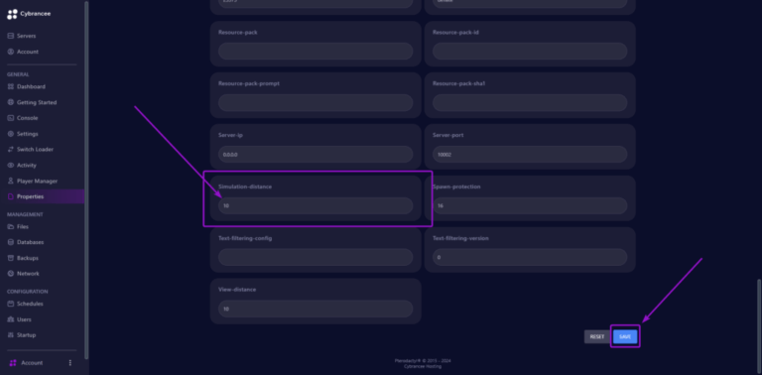762x375 pixels.
Task: Click the Servers icon in sidebar
Action: pyautogui.click(x=11, y=36)
